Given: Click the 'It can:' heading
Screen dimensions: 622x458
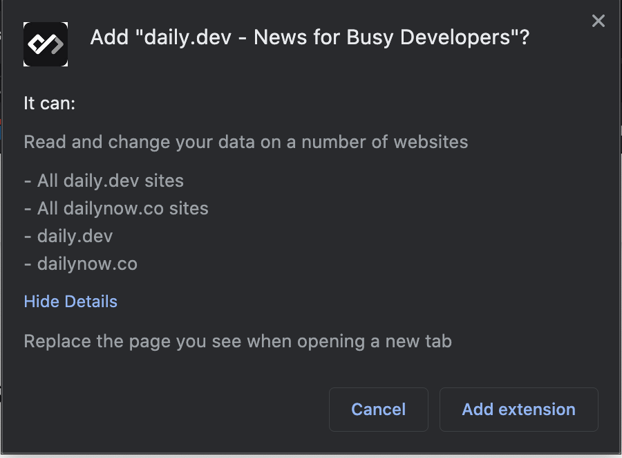Looking at the screenshot, I should click(x=47, y=102).
